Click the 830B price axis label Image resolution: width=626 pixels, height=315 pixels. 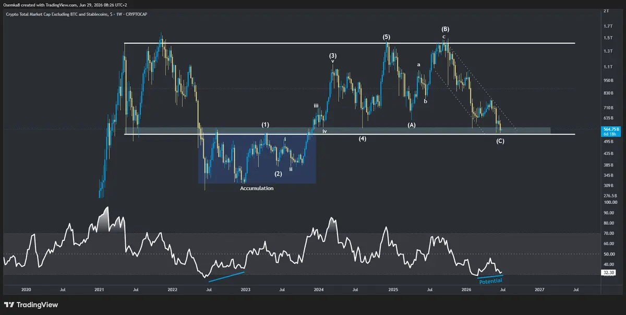[x=608, y=93]
